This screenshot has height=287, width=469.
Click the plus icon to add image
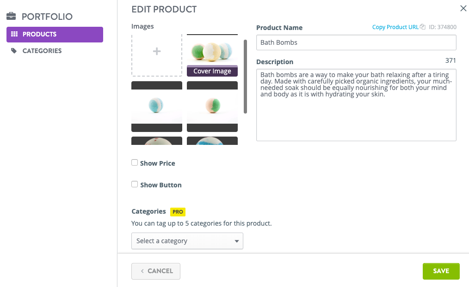click(157, 51)
